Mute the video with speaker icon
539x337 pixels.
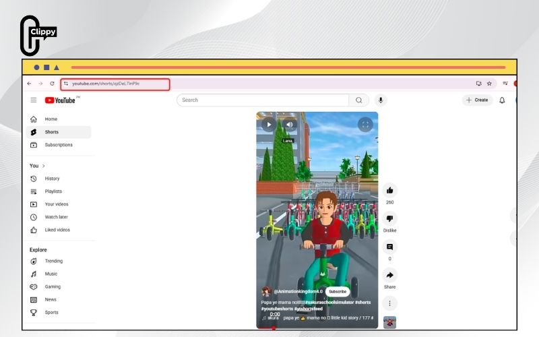290,125
